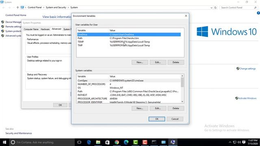The width and height of the screenshot is (260, 146).
Task: Launch Microsoft Store from taskbar
Action: (107, 142)
